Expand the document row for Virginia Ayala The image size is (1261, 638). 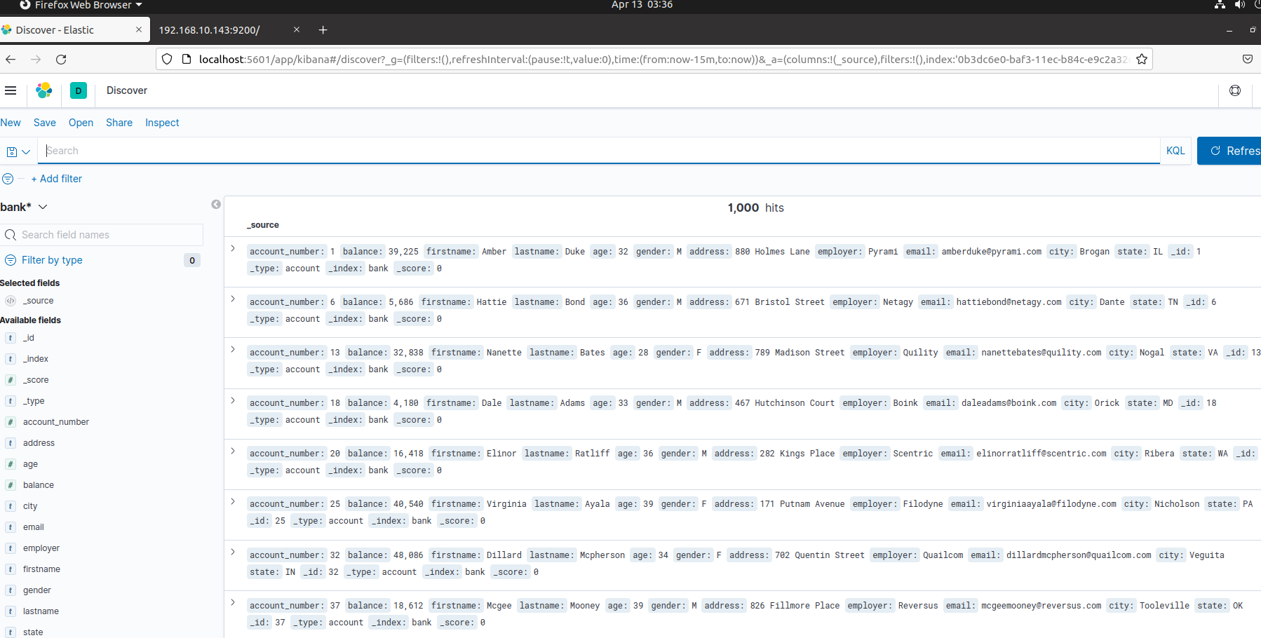coord(233,501)
